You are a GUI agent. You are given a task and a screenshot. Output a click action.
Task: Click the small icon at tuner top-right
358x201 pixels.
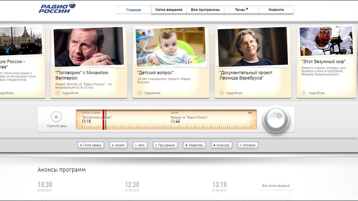[250, 113]
